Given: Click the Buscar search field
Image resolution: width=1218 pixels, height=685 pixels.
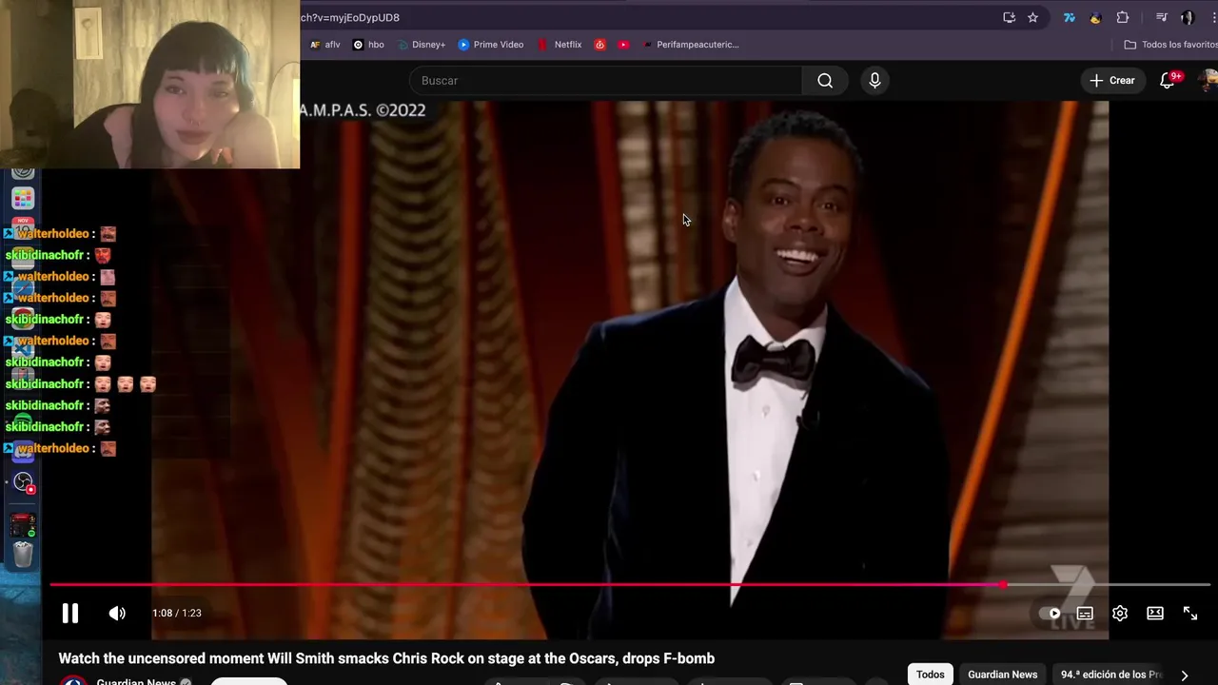Looking at the screenshot, I should click(605, 81).
